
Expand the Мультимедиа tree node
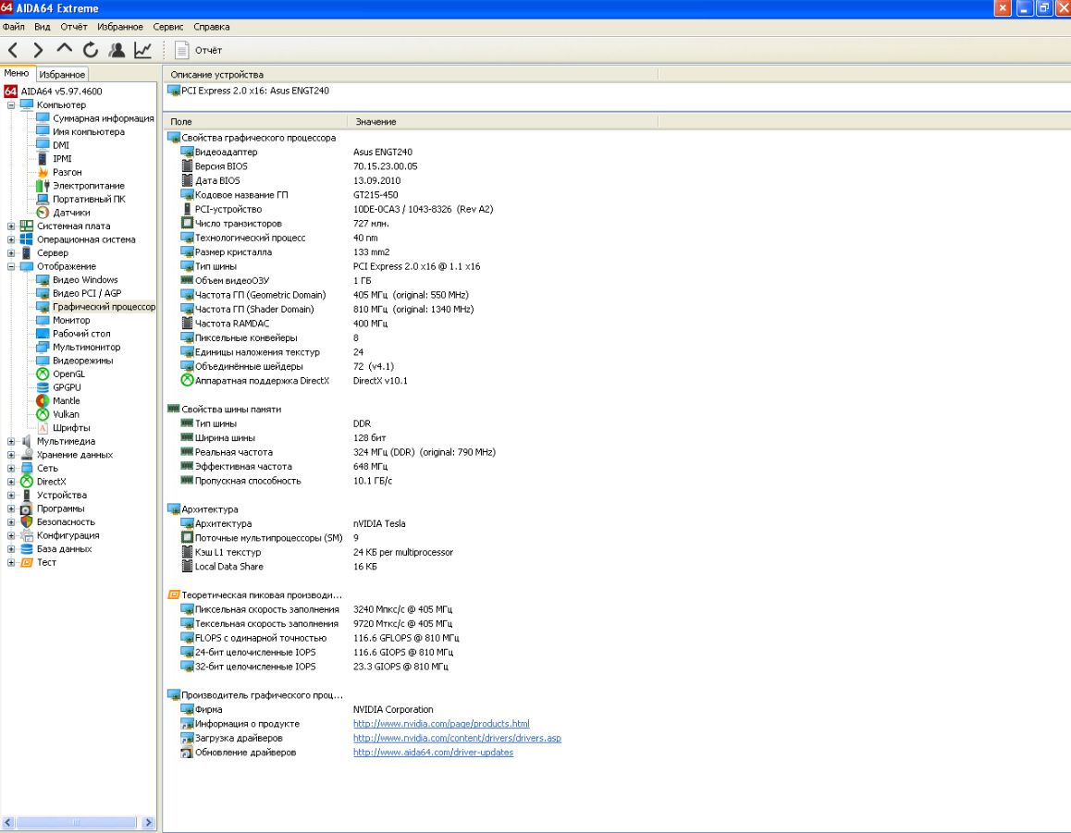(x=11, y=442)
